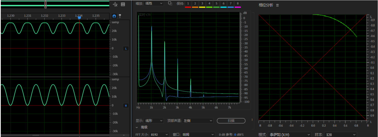This screenshot has height=137, width=378.
Task: Open the list view icon beside the zoom navigator
Action: click(x=123, y=4)
